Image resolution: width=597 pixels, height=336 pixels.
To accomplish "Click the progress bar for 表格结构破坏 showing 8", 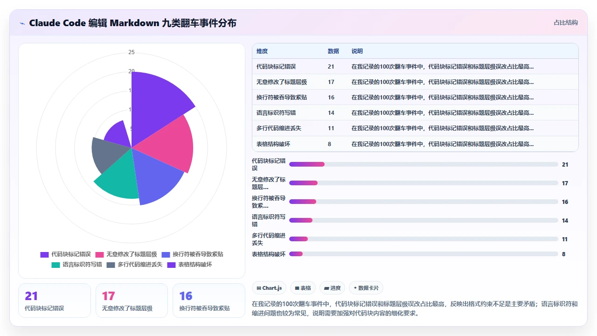I will (x=423, y=254).
